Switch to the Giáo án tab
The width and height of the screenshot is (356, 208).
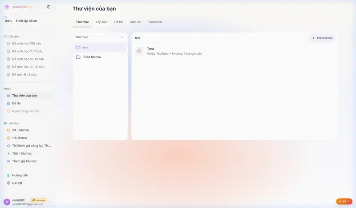135,22
